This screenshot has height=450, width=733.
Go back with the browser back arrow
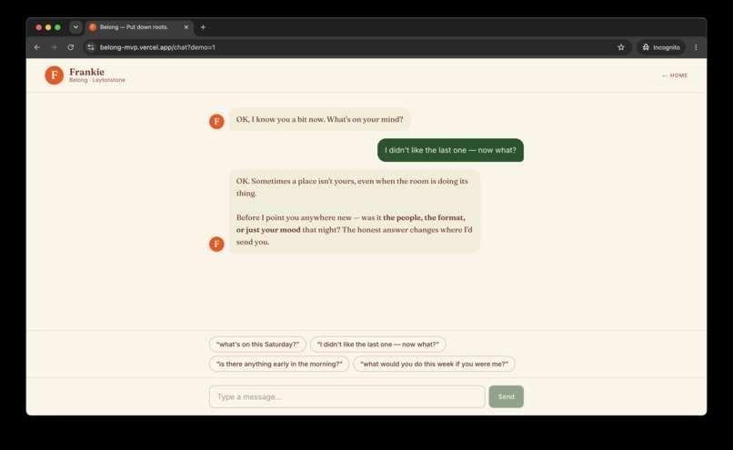tap(37, 47)
